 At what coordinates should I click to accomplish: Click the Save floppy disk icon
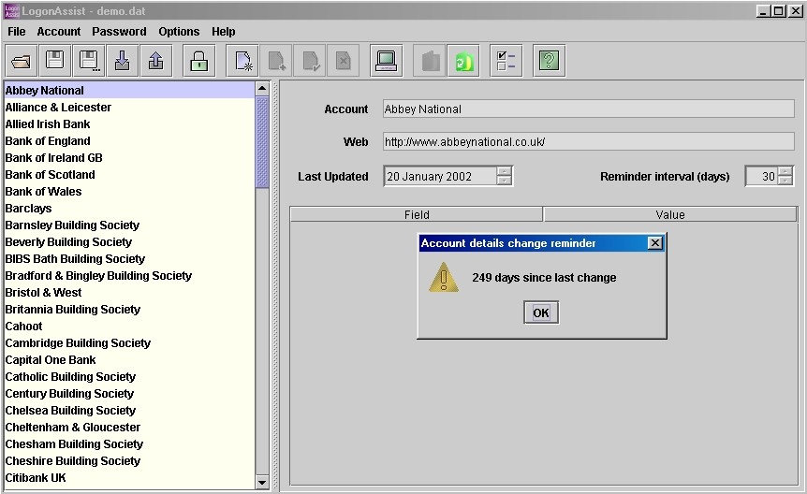pyautogui.click(x=55, y=61)
